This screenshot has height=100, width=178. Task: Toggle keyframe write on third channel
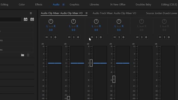coord(101,37)
